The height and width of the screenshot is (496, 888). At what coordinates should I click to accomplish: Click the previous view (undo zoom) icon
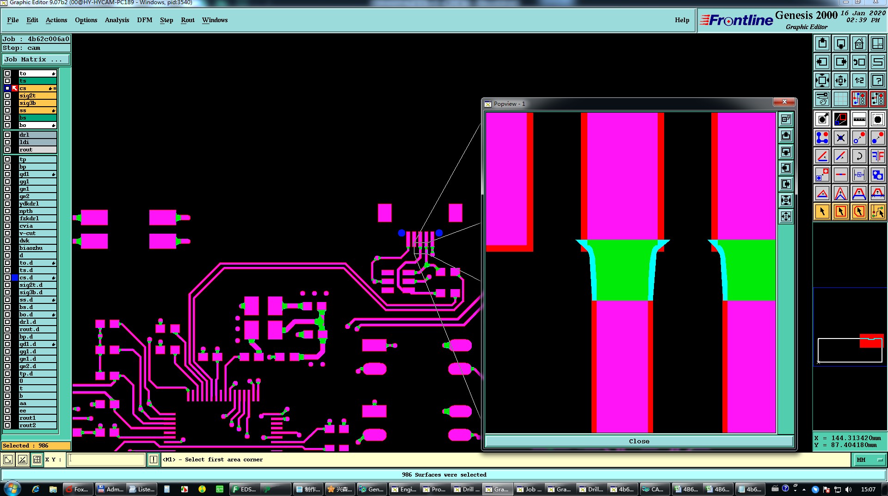pos(859,62)
